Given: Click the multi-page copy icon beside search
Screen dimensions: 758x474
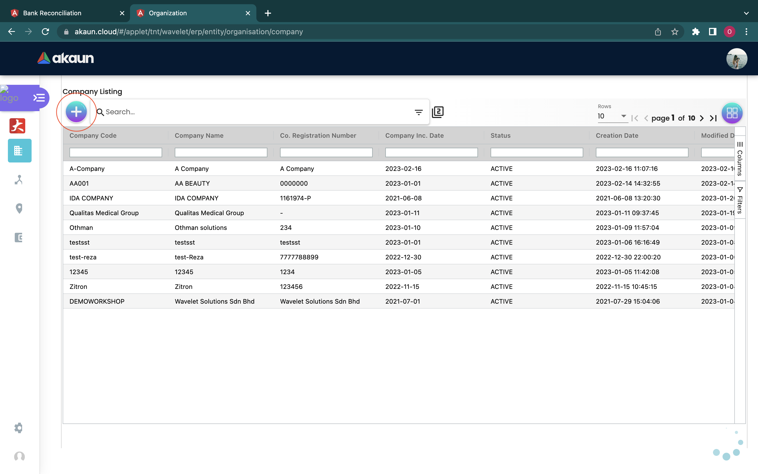Looking at the screenshot, I should [x=438, y=112].
